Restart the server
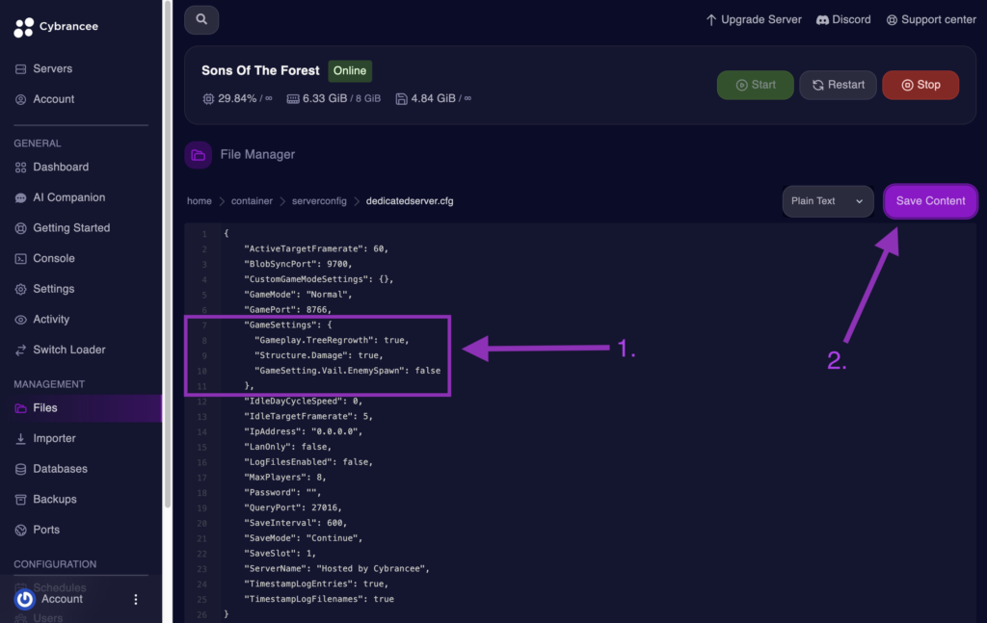Image resolution: width=987 pixels, height=623 pixels. click(x=838, y=85)
